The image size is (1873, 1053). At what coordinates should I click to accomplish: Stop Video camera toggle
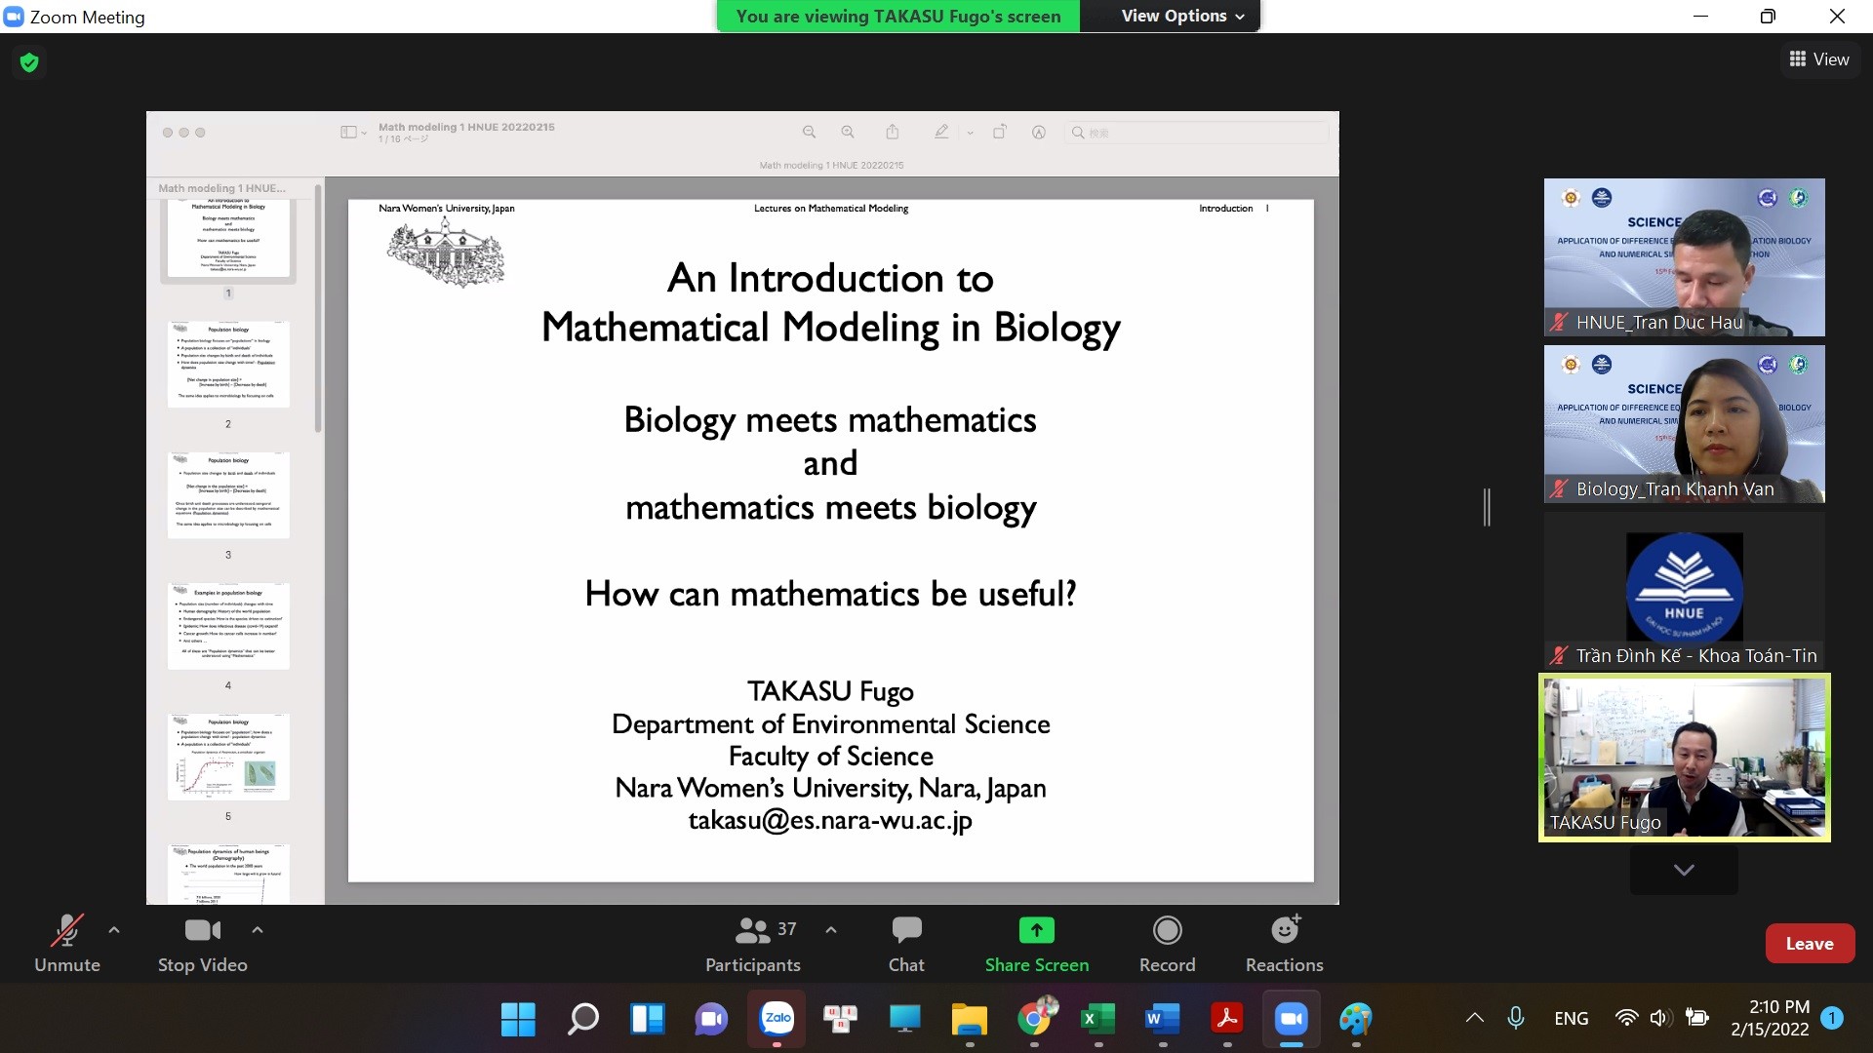pyautogui.click(x=202, y=943)
